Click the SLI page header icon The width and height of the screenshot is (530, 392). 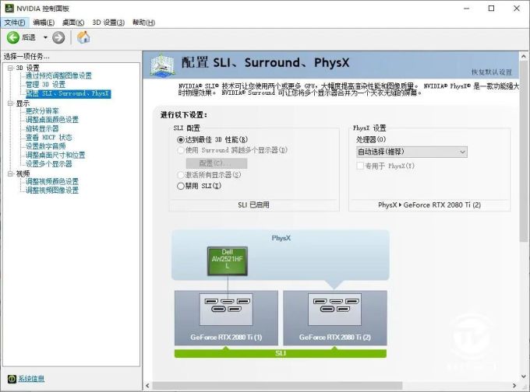coord(163,65)
